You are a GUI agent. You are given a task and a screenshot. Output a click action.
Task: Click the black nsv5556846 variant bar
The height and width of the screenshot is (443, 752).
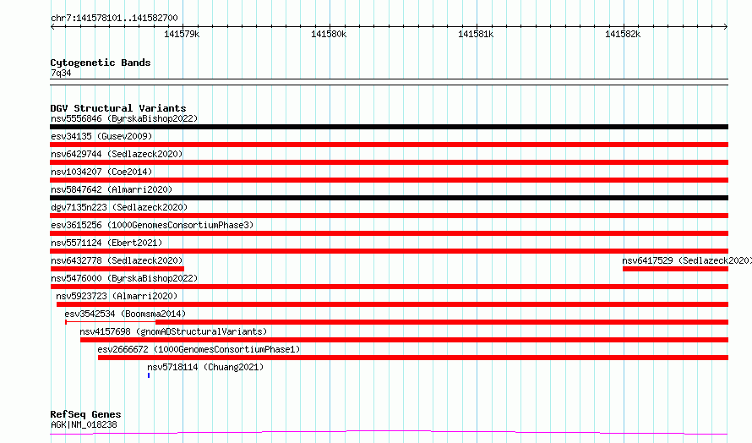(x=389, y=127)
